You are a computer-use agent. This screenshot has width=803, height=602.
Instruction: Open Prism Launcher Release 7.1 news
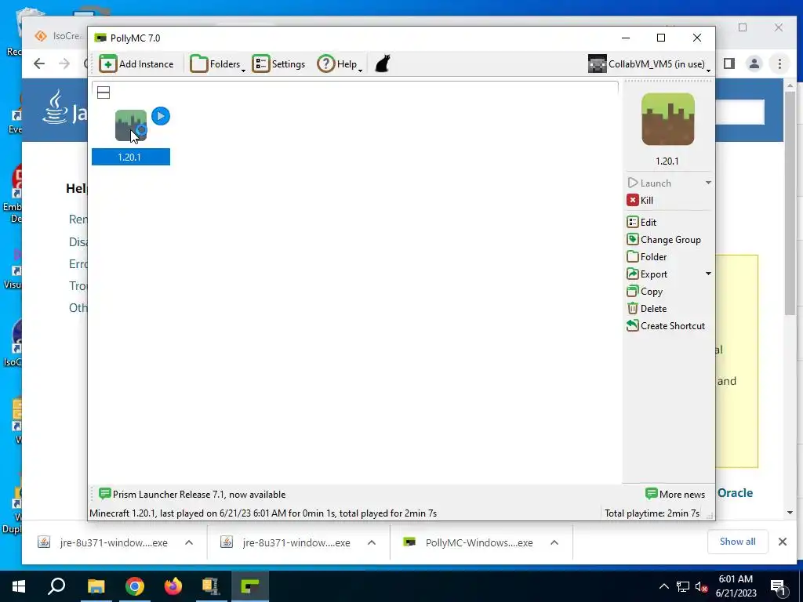(192, 495)
